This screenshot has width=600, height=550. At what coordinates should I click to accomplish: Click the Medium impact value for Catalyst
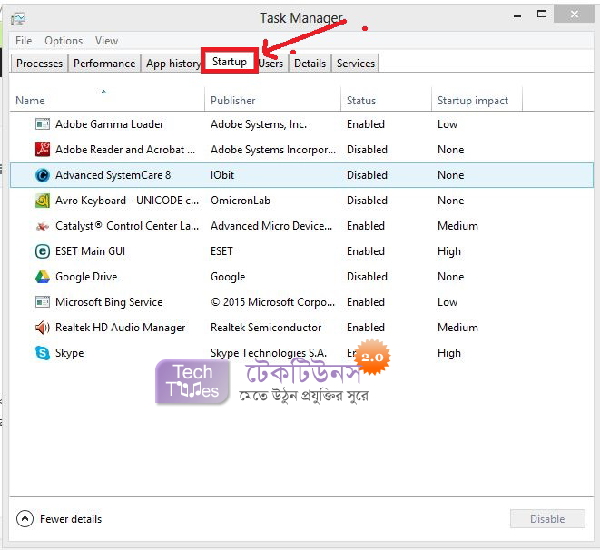(x=457, y=226)
